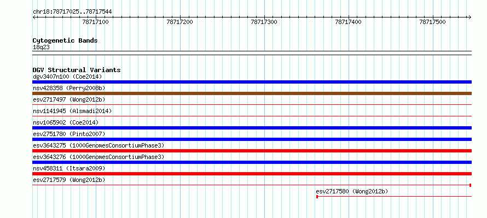This screenshot has width=487, height=218.
Task: Click the 18q23 band label
Action: tap(41, 48)
